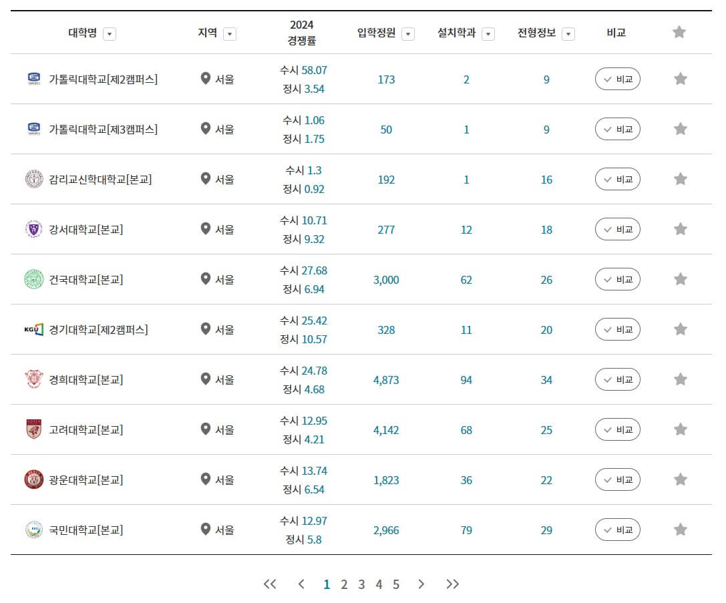Image resolution: width=726 pixels, height=603 pixels.
Task: Open 입학정원 column sort dropdown
Action: (408, 34)
